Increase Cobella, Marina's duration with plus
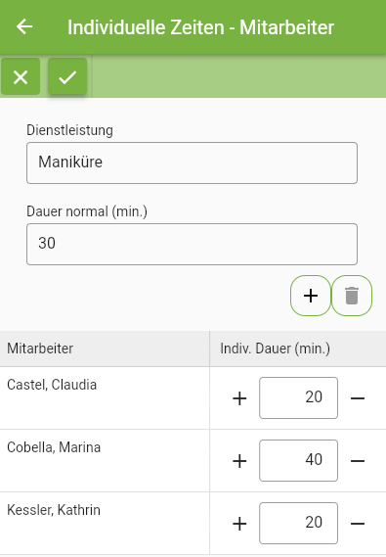The width and height of the screenshot is (386, 557). point(239,461)
